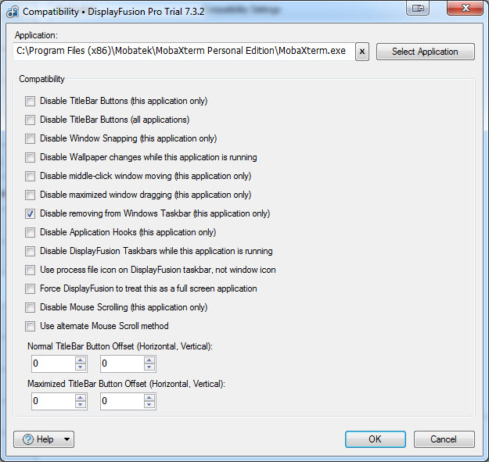Enable Disable TitleBar Buttons (this application only)
Image resolution: width=489 pixels, height=462 pixels.
[x=30, y=101]
